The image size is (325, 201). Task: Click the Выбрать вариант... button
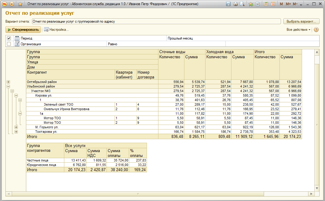pyautogui.click(x=301, y=21)
